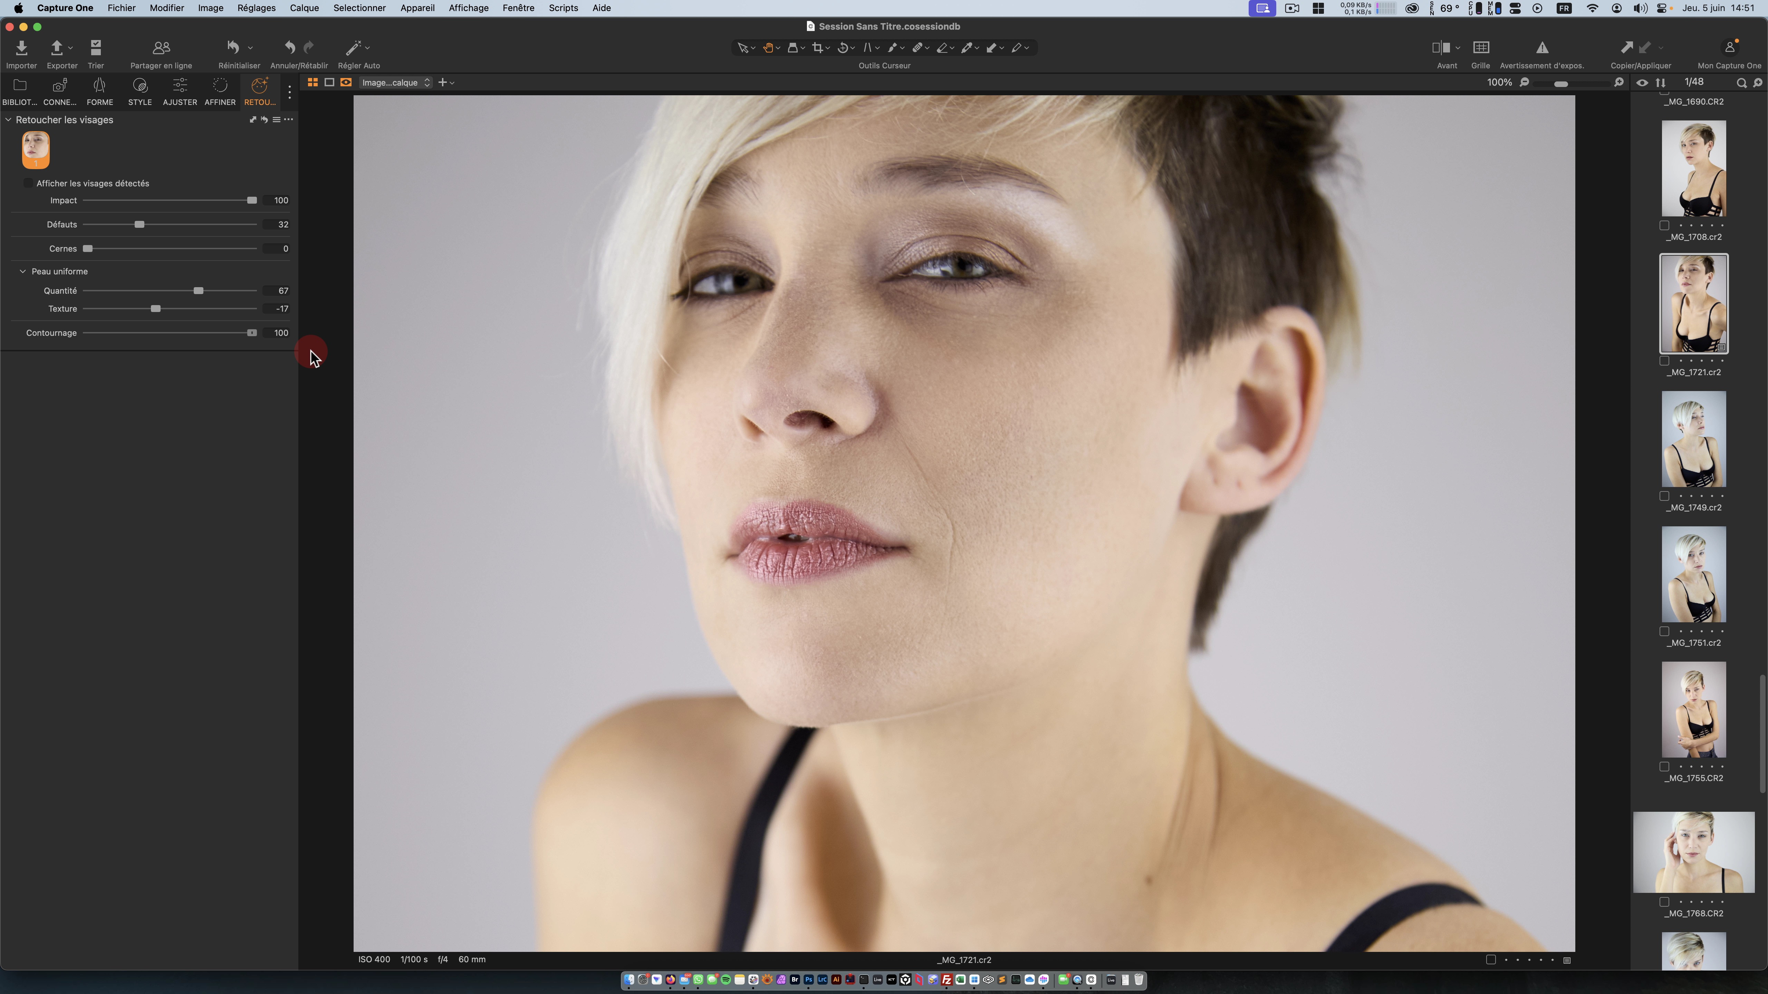1768x994 pixels.
Task: Check the selection box for _MG_1708.cr2
Action: click(1664, 225)
